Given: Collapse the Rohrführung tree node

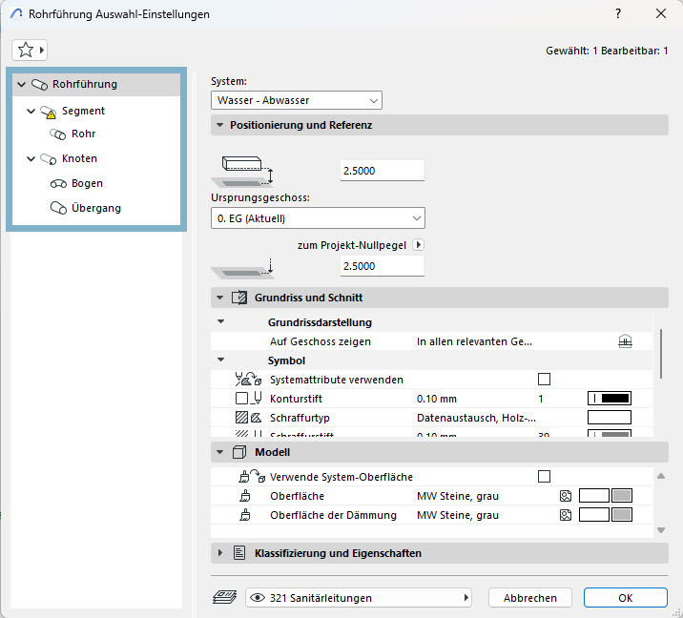Looking at the screenshot, I should (x=21, y=84).
